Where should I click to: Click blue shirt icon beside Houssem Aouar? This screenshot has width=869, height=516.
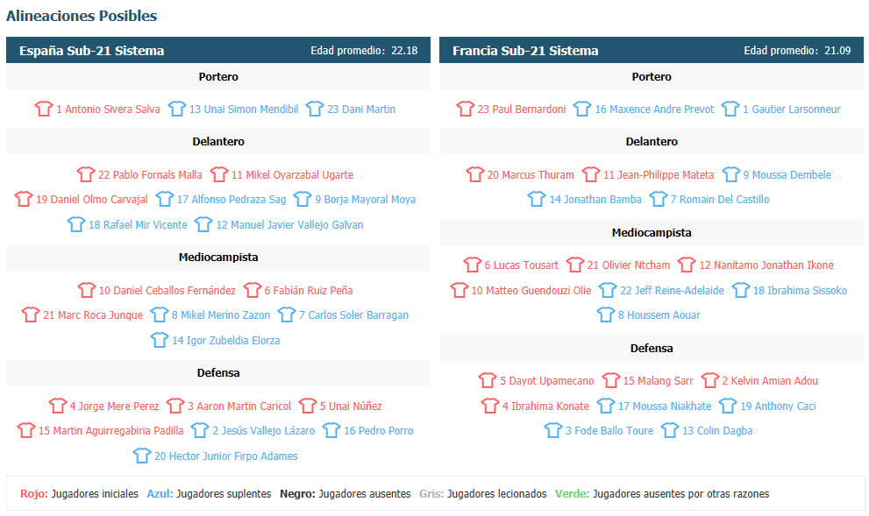point(605,315)
